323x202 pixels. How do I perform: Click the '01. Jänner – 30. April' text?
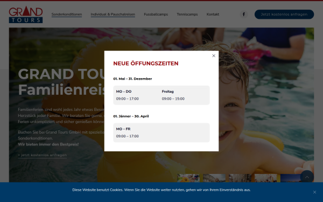[x=131, y=116]
